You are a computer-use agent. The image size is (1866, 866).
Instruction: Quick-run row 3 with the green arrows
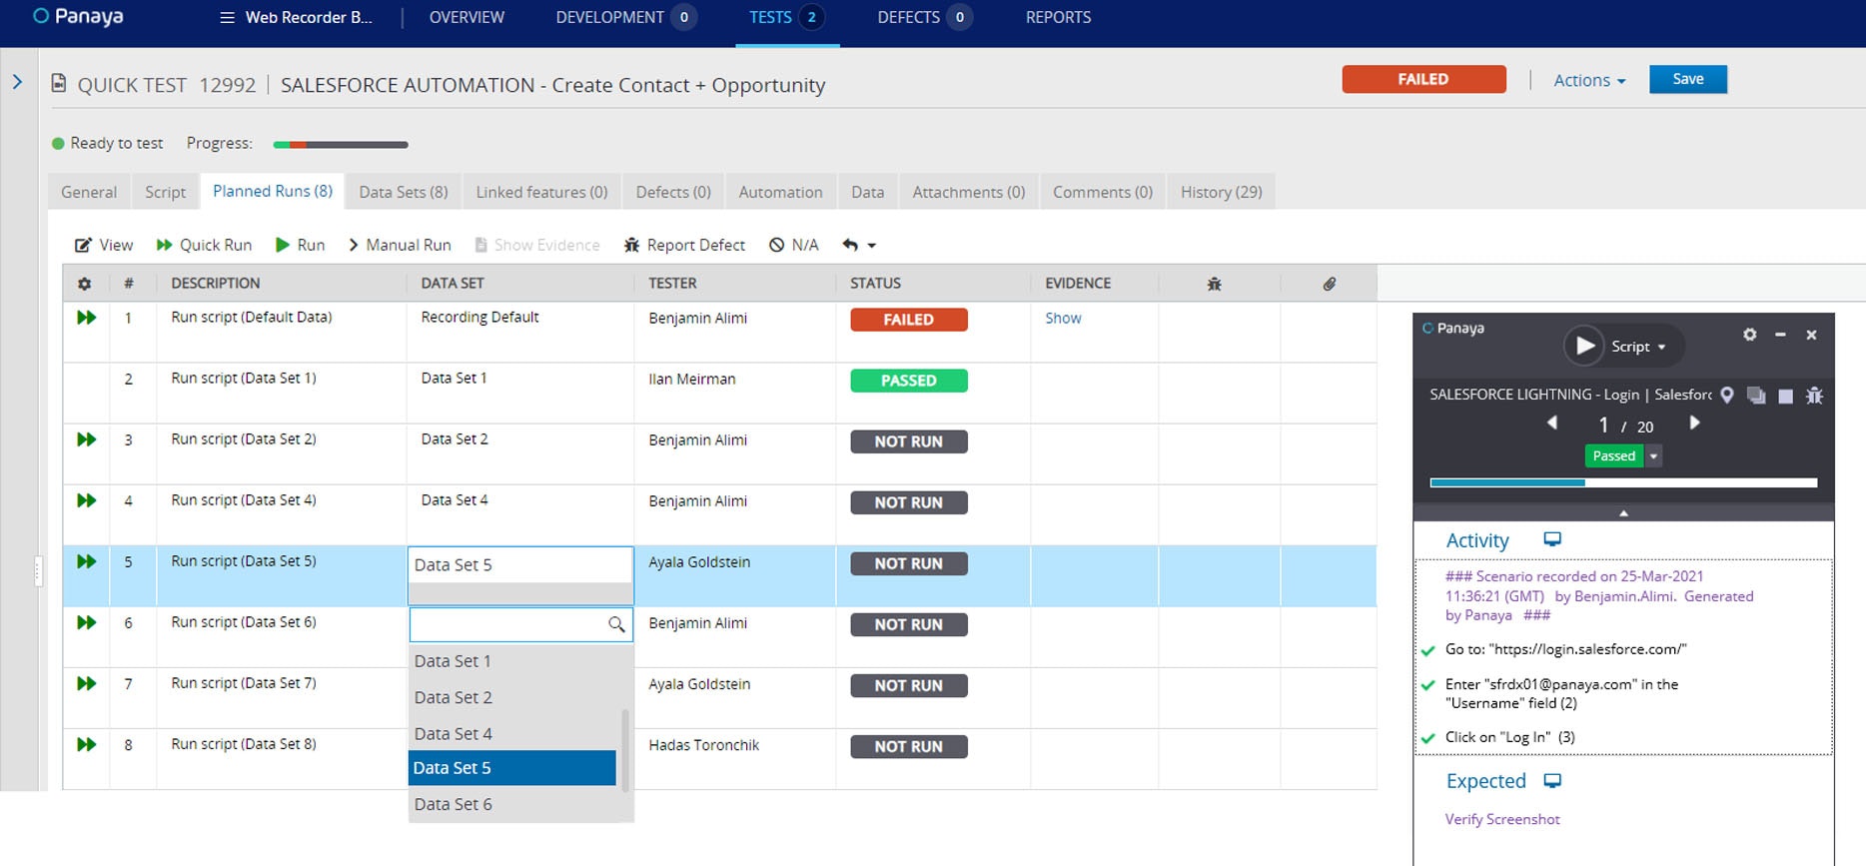point(87,438)
